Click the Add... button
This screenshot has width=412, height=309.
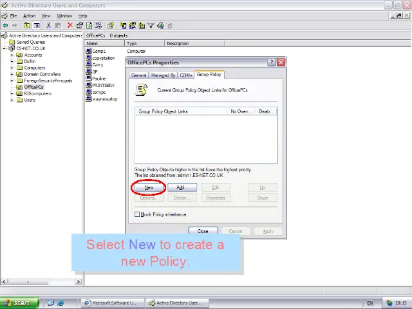pos(182,187)
